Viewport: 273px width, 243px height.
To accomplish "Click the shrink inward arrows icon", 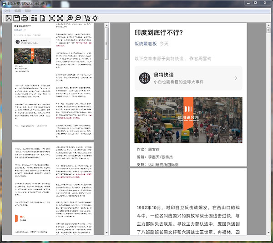I will [60, 18].
